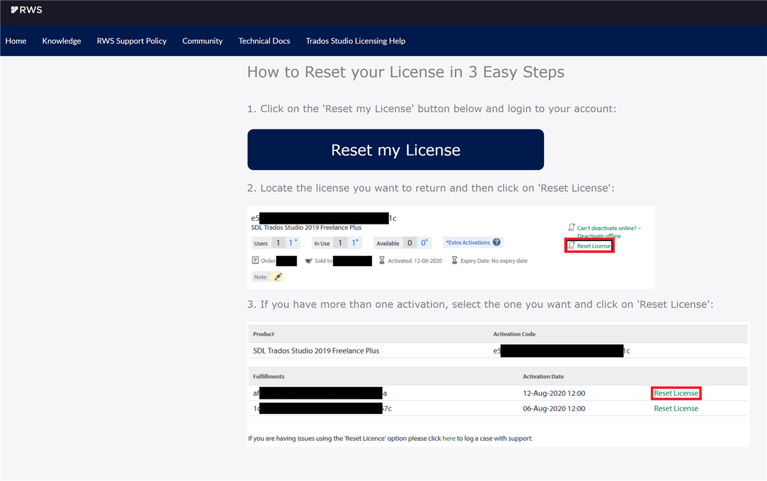The height and width of the screenshot is (481, 767).
Task: Click the hourglass icon beside Expiry Date
Action: tap(454, 260)
